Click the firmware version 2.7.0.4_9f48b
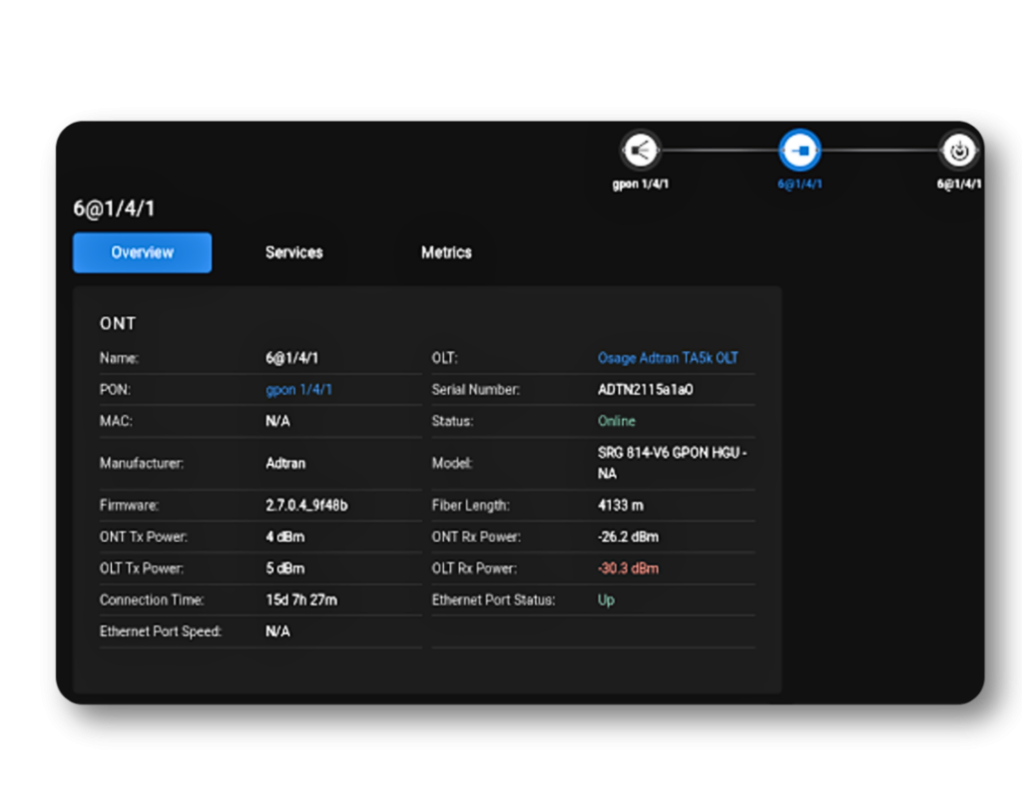Viewport: 1022px width, 790px height. coord(306,505)
